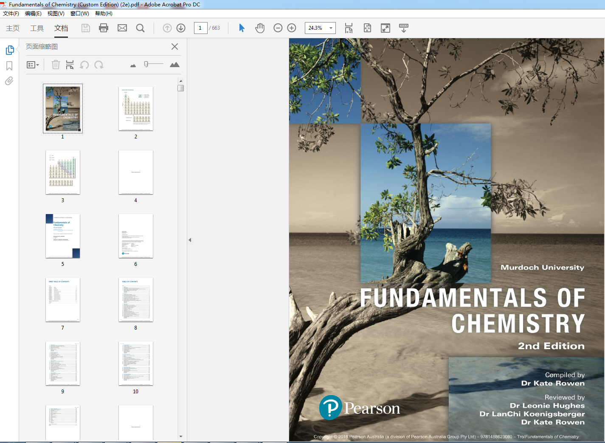Select page 3 periodic table thumbnail
This screenshot has width=605, height=443.
pyautogui.click(x=63, y=172)
